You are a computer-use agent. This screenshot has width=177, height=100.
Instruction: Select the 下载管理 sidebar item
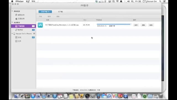point(24,26)
